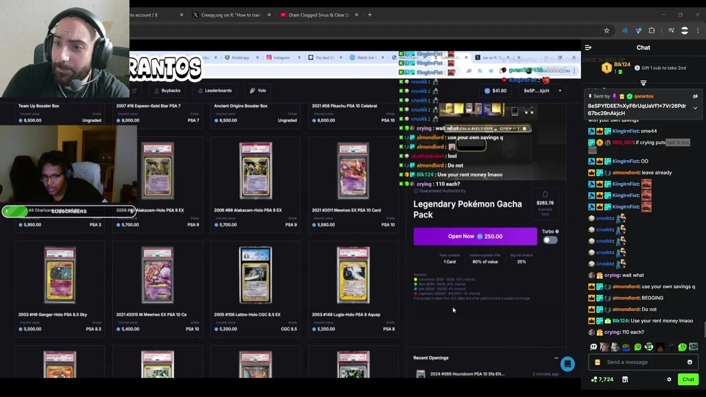706x397 pixels.
Task: Collapse the Recent Openings section
Action: click(556, 358)
